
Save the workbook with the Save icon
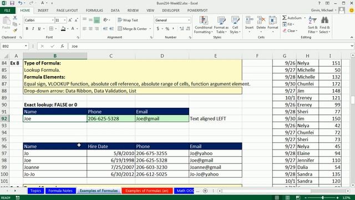click(12, 3)
